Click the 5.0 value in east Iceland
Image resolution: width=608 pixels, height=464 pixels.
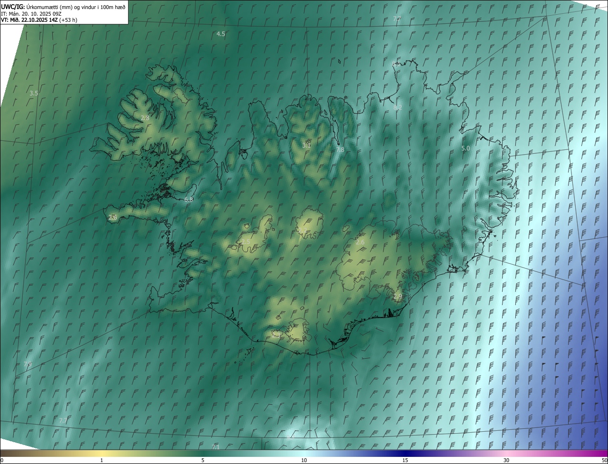pos(465,148)
